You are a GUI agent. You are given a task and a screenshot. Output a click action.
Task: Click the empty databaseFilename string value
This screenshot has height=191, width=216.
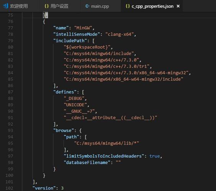coord(118,162)
